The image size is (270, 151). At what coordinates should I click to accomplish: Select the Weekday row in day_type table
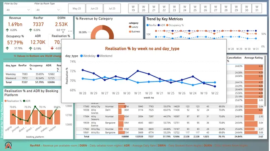pyautogui.click(x=33, y=74)
